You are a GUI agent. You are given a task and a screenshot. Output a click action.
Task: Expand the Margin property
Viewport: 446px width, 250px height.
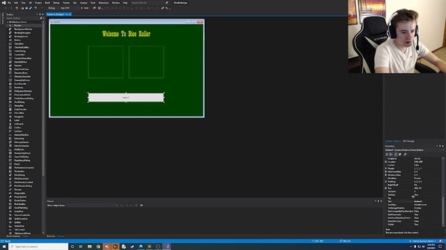click(385, 168)
